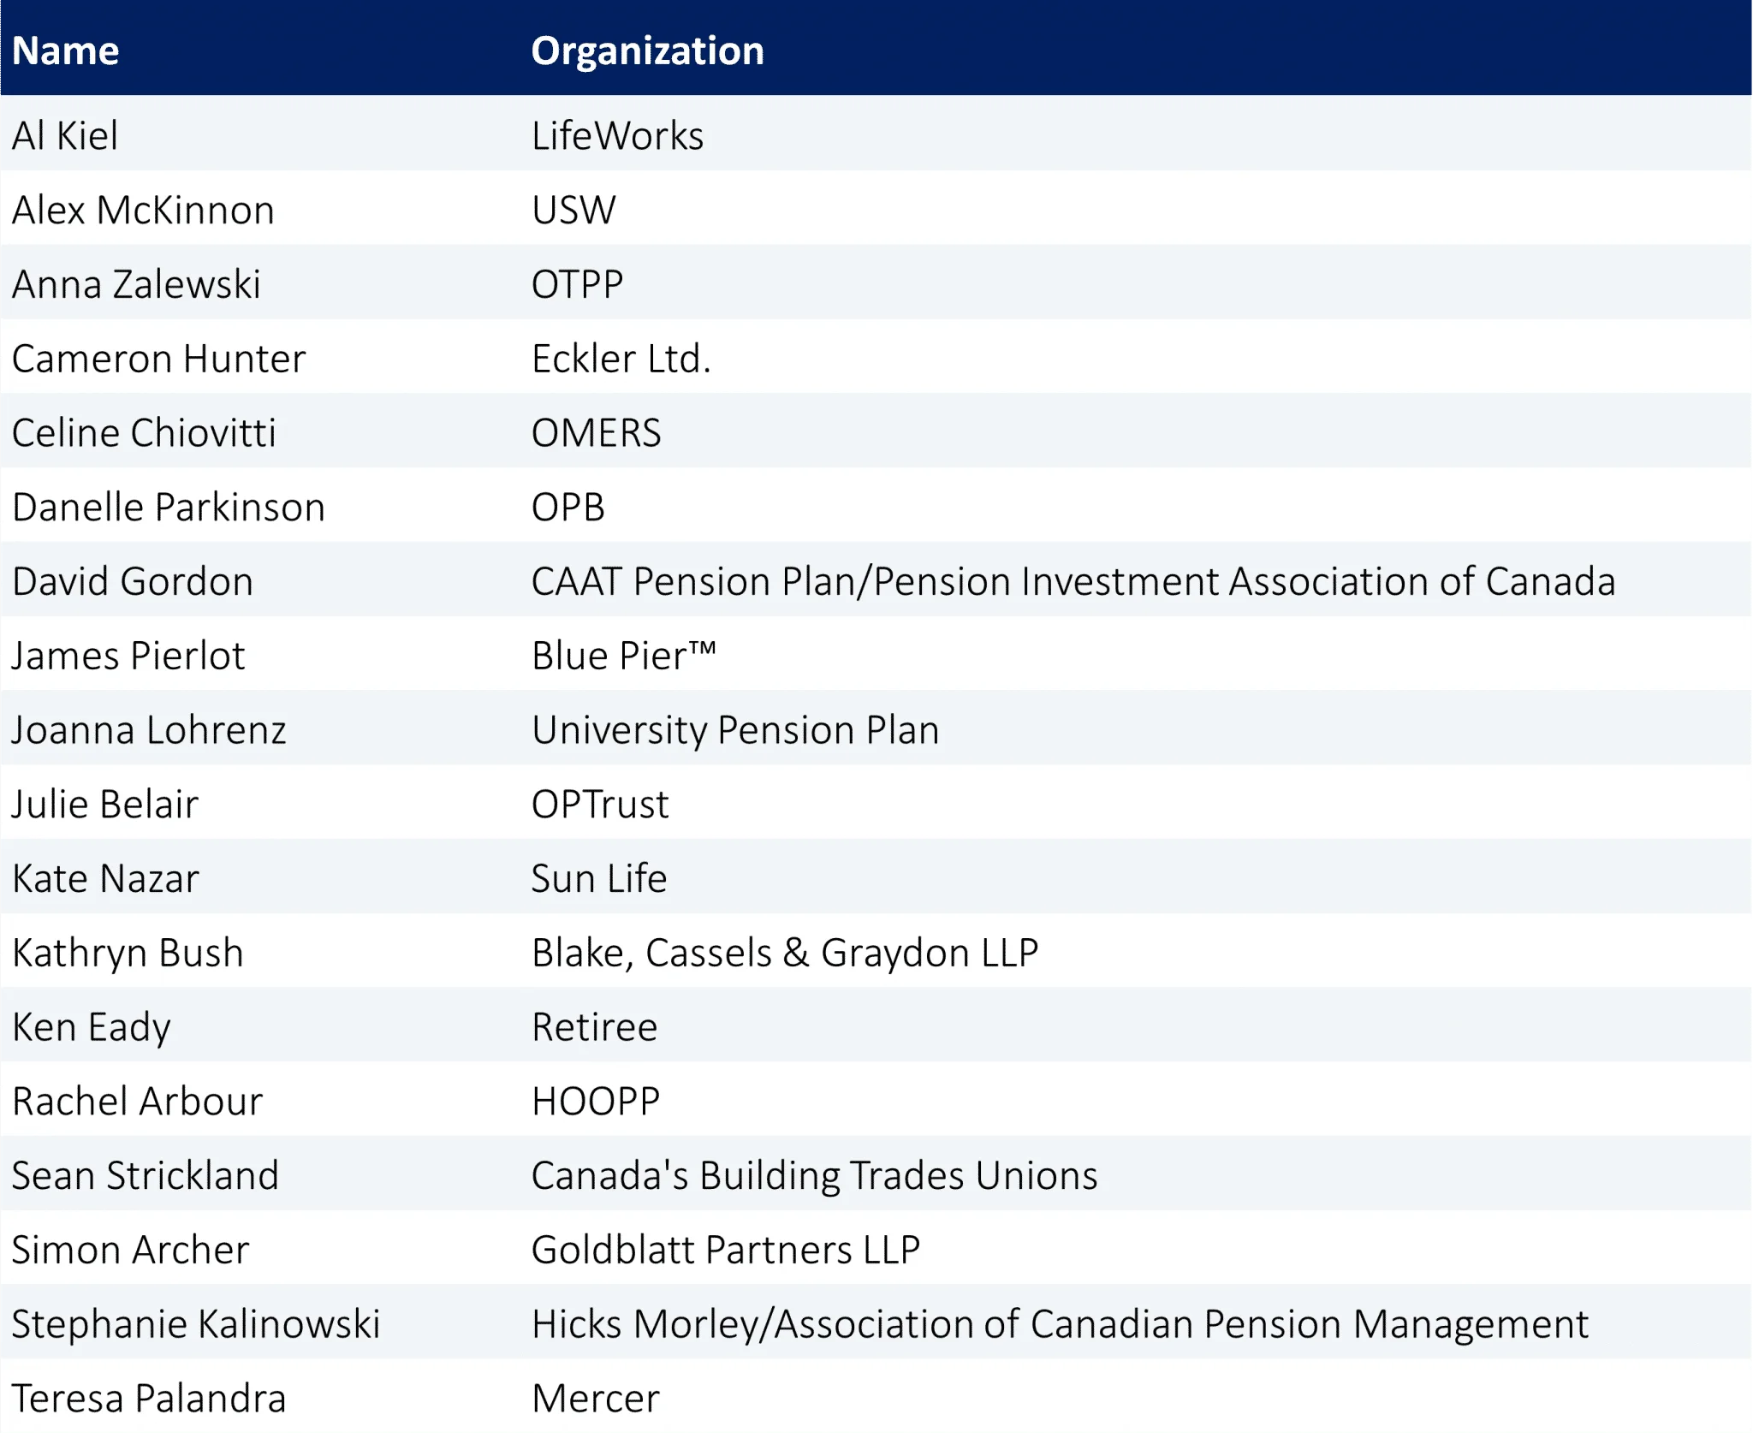Click the Mercer organization cell
Viewport: 1753px width, 1450px height.
coord(595,1398)
